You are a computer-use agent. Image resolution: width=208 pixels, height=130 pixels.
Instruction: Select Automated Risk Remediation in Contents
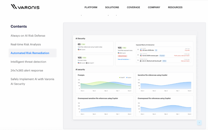32,53
